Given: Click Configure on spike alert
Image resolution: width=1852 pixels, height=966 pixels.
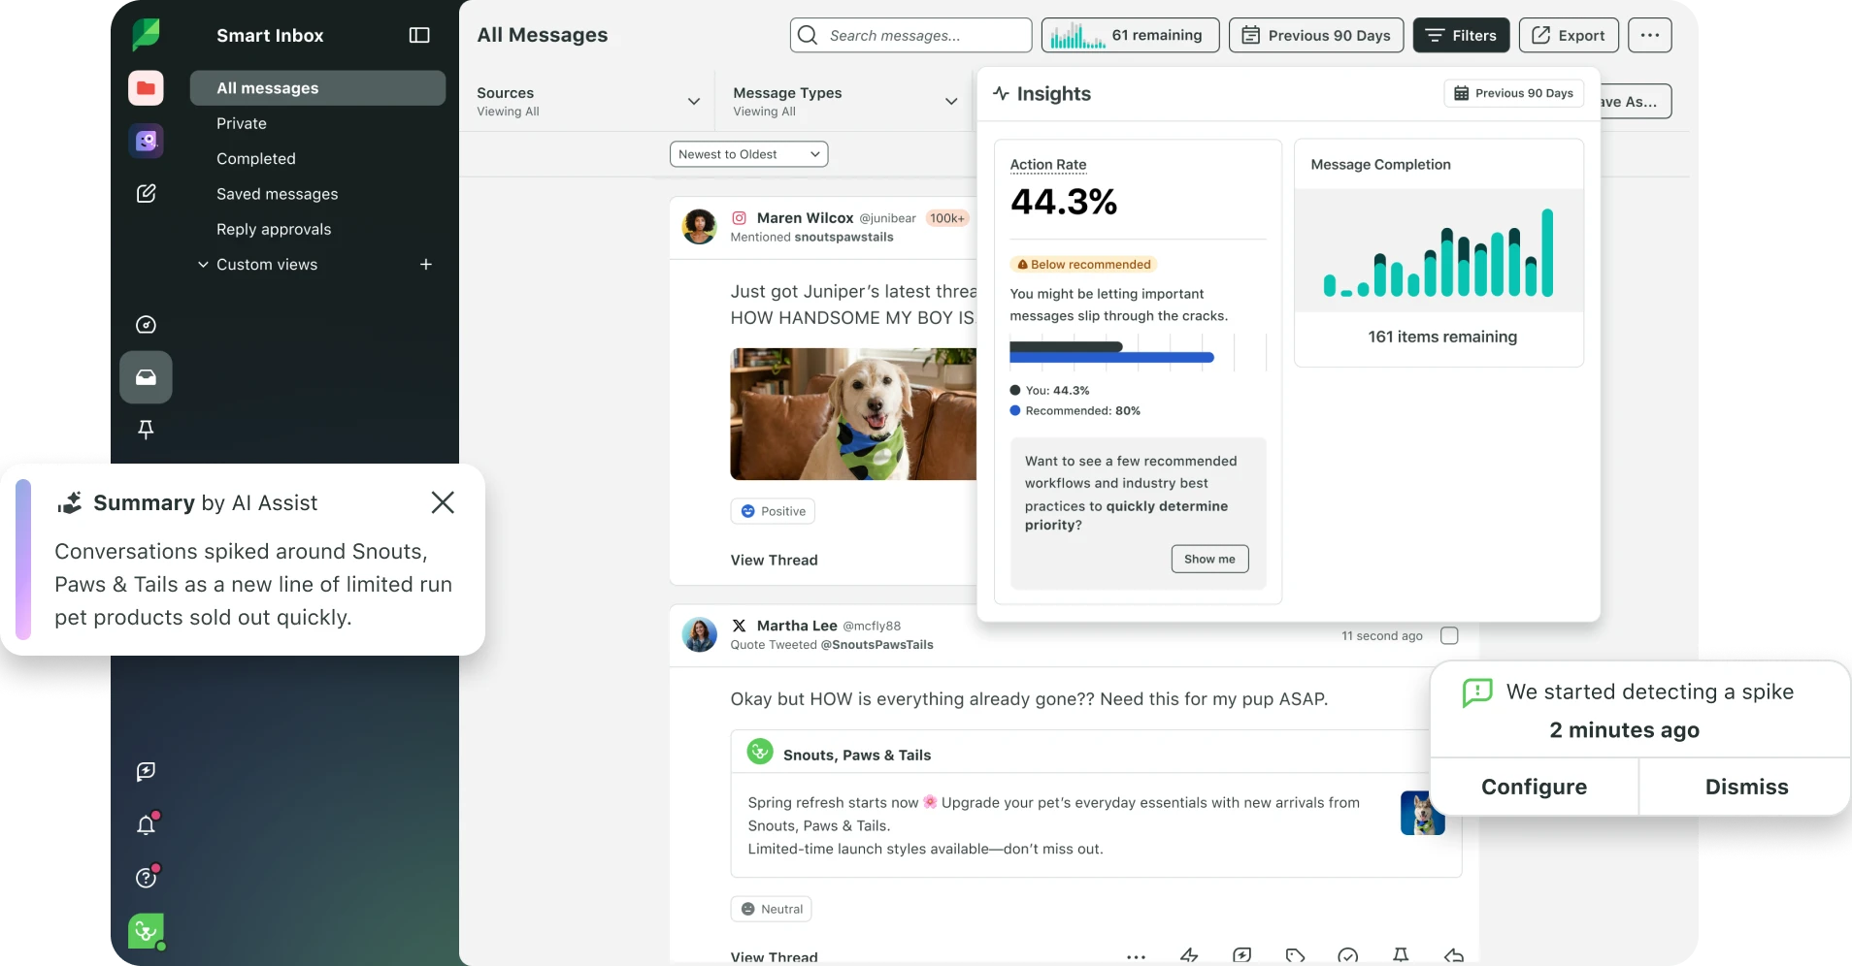Looking at the screenshot, I should point(1534,787).
